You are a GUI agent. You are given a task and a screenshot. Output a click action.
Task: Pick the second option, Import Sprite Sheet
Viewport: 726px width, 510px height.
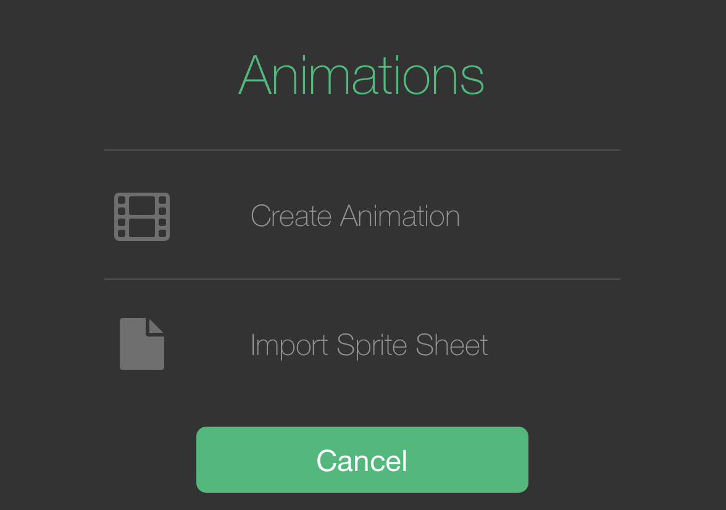(369, 345)
